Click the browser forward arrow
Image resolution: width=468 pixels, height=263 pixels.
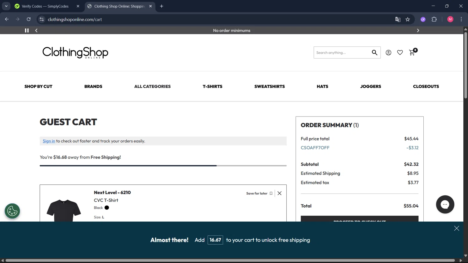point(18,19)
